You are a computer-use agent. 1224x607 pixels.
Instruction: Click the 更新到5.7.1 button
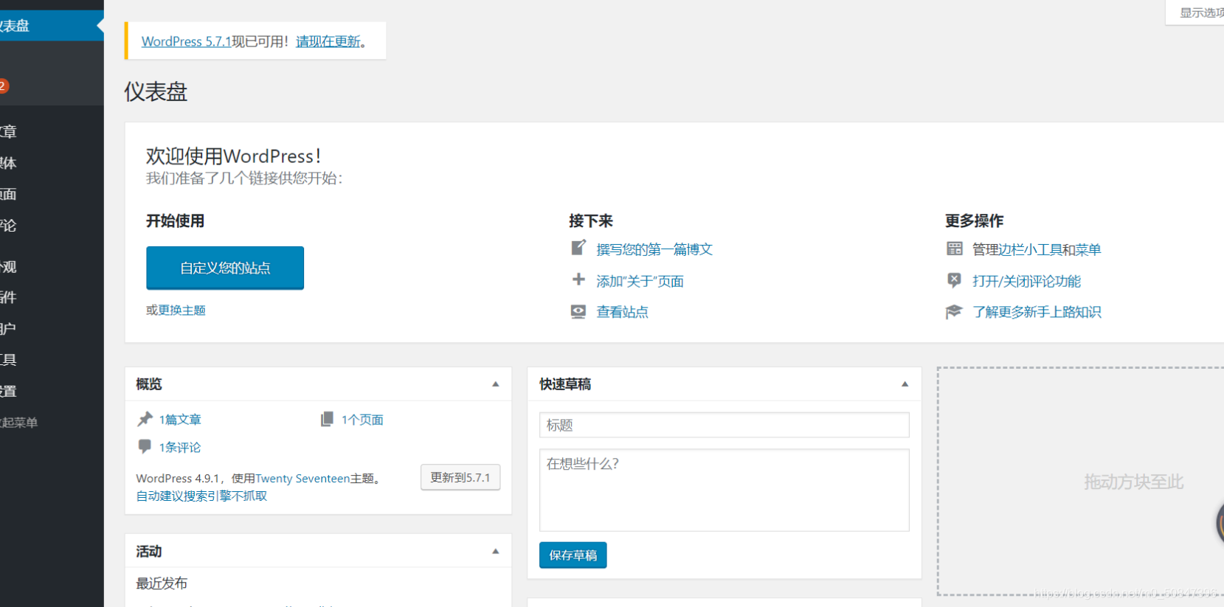(x=460, y=477)
